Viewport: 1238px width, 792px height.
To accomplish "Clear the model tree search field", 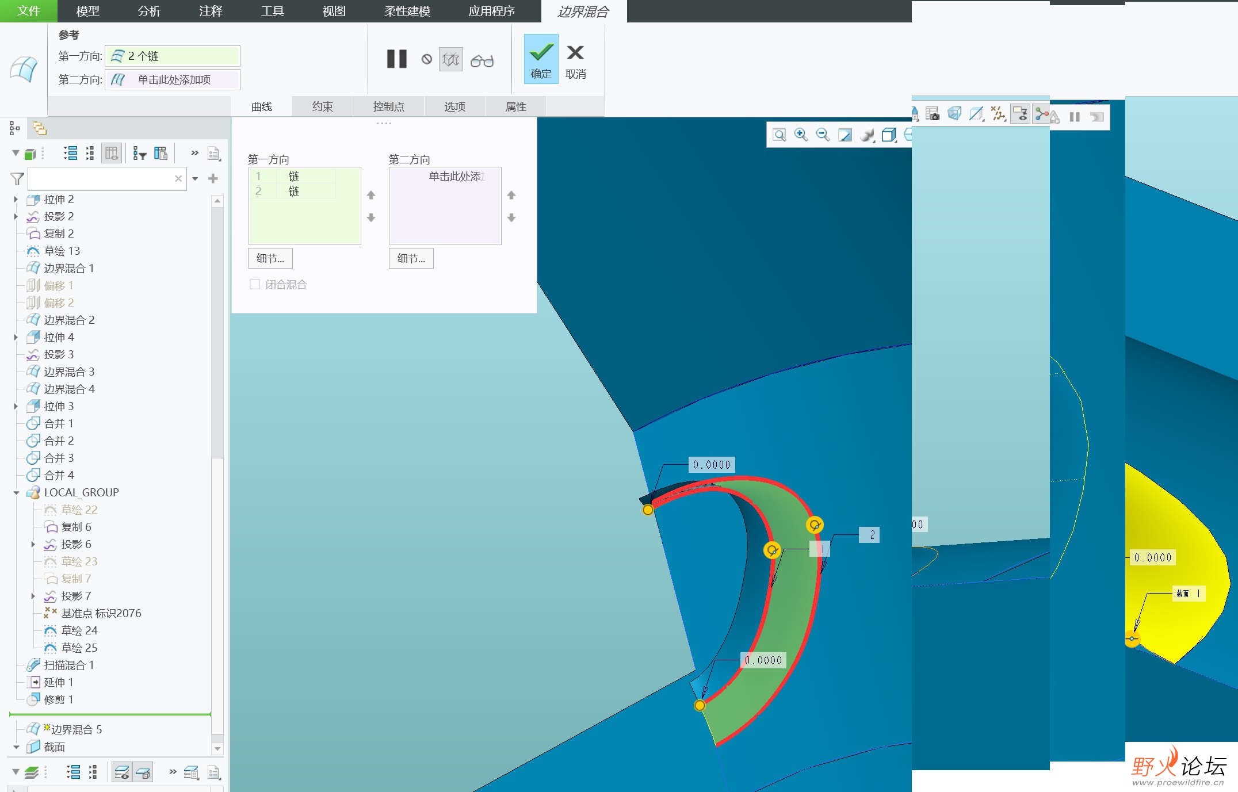I will pos(178,179).
